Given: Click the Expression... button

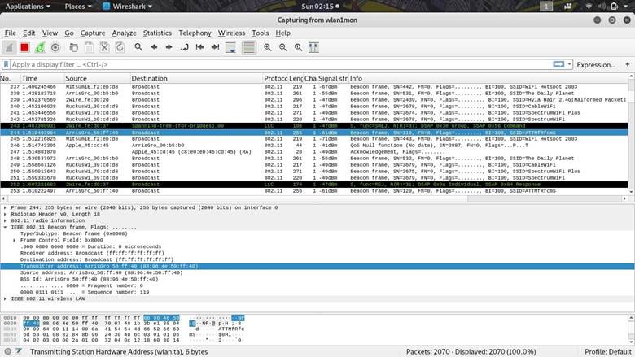Looking at the screenshot, I should tap(595, 64).
